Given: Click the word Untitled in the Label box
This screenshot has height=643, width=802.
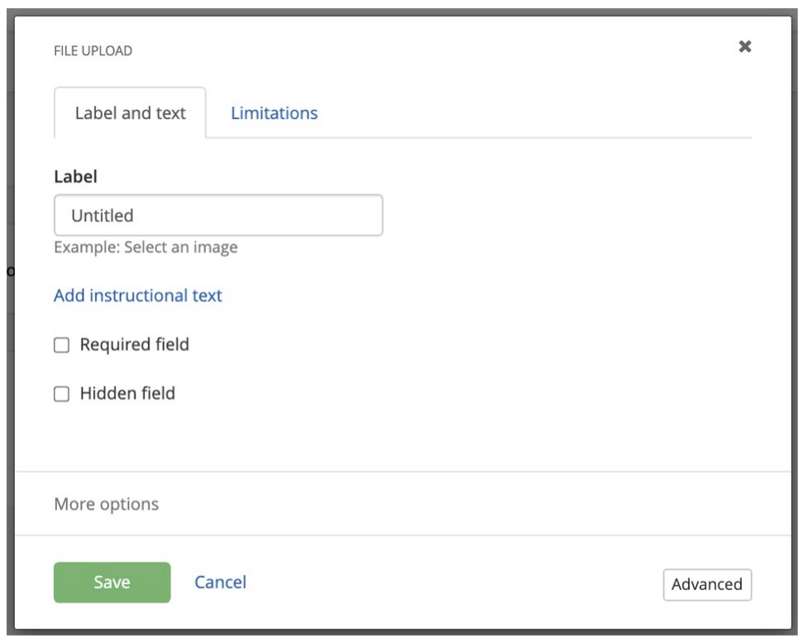Looking at the screenshot, I should click(x=103, y=216).
